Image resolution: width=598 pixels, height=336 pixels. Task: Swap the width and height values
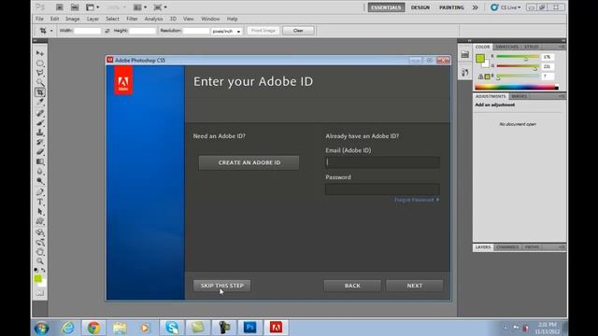[x=107, y=31]
